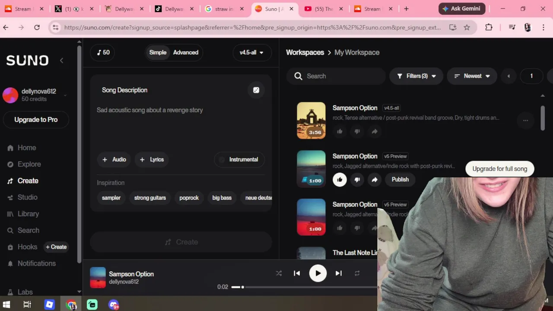Skip to previous track in player
The image size is (553, 311).
point(297,273)
